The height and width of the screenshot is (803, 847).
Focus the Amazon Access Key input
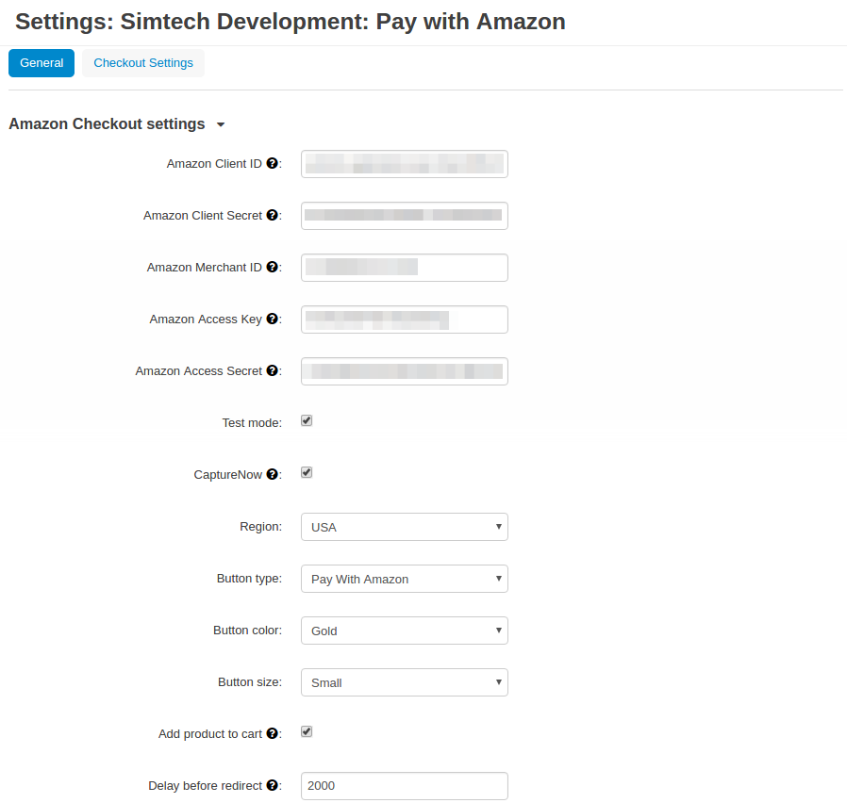405,320
